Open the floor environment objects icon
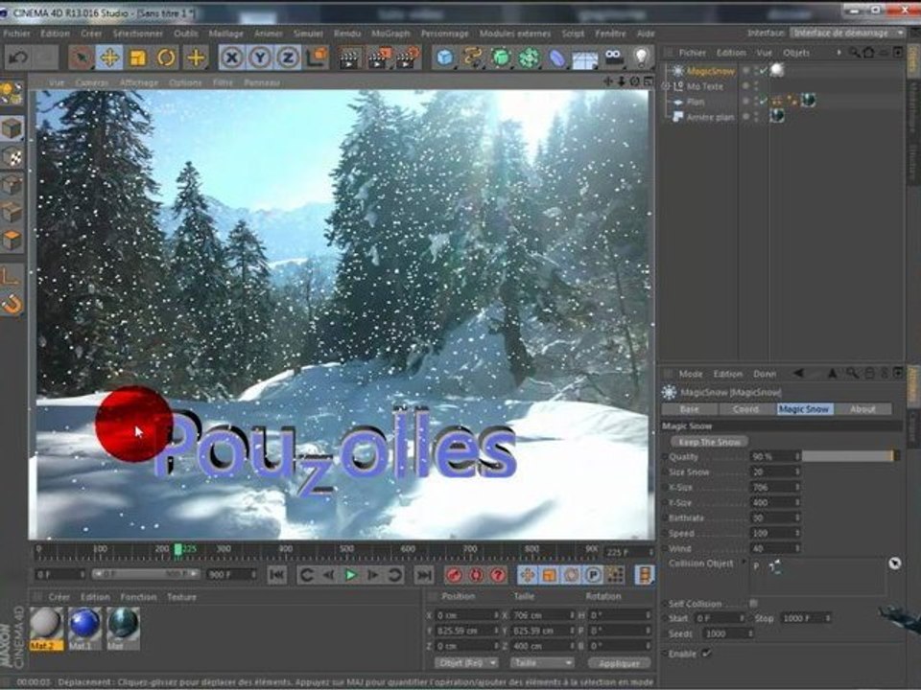The width and height of the screenshot is (921, 690). [585, 57]
